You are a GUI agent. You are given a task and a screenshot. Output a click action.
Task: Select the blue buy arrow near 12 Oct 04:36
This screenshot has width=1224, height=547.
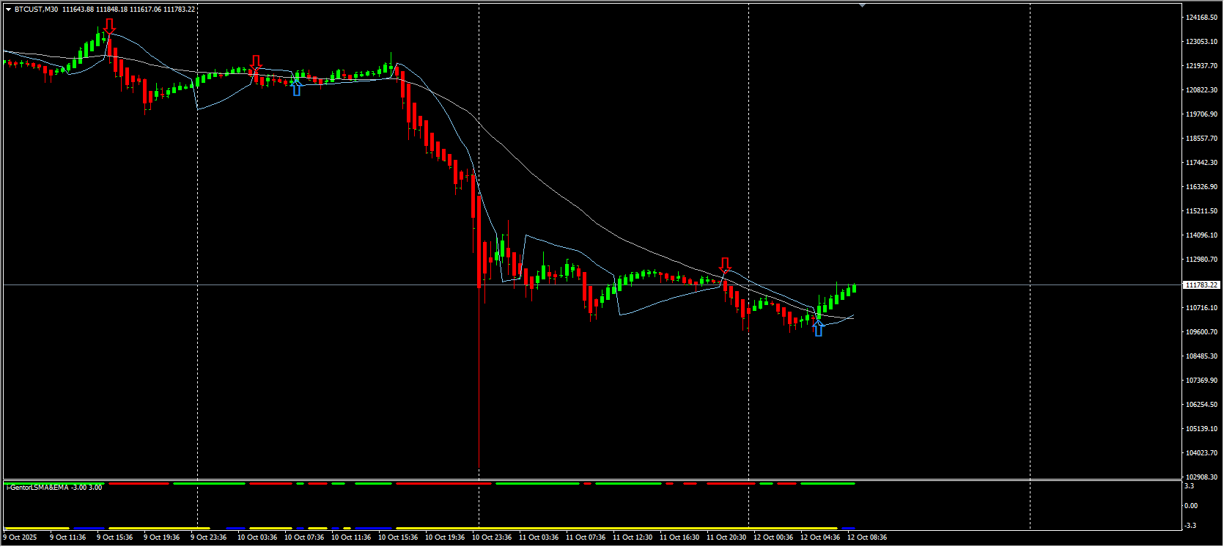point(818,328)
